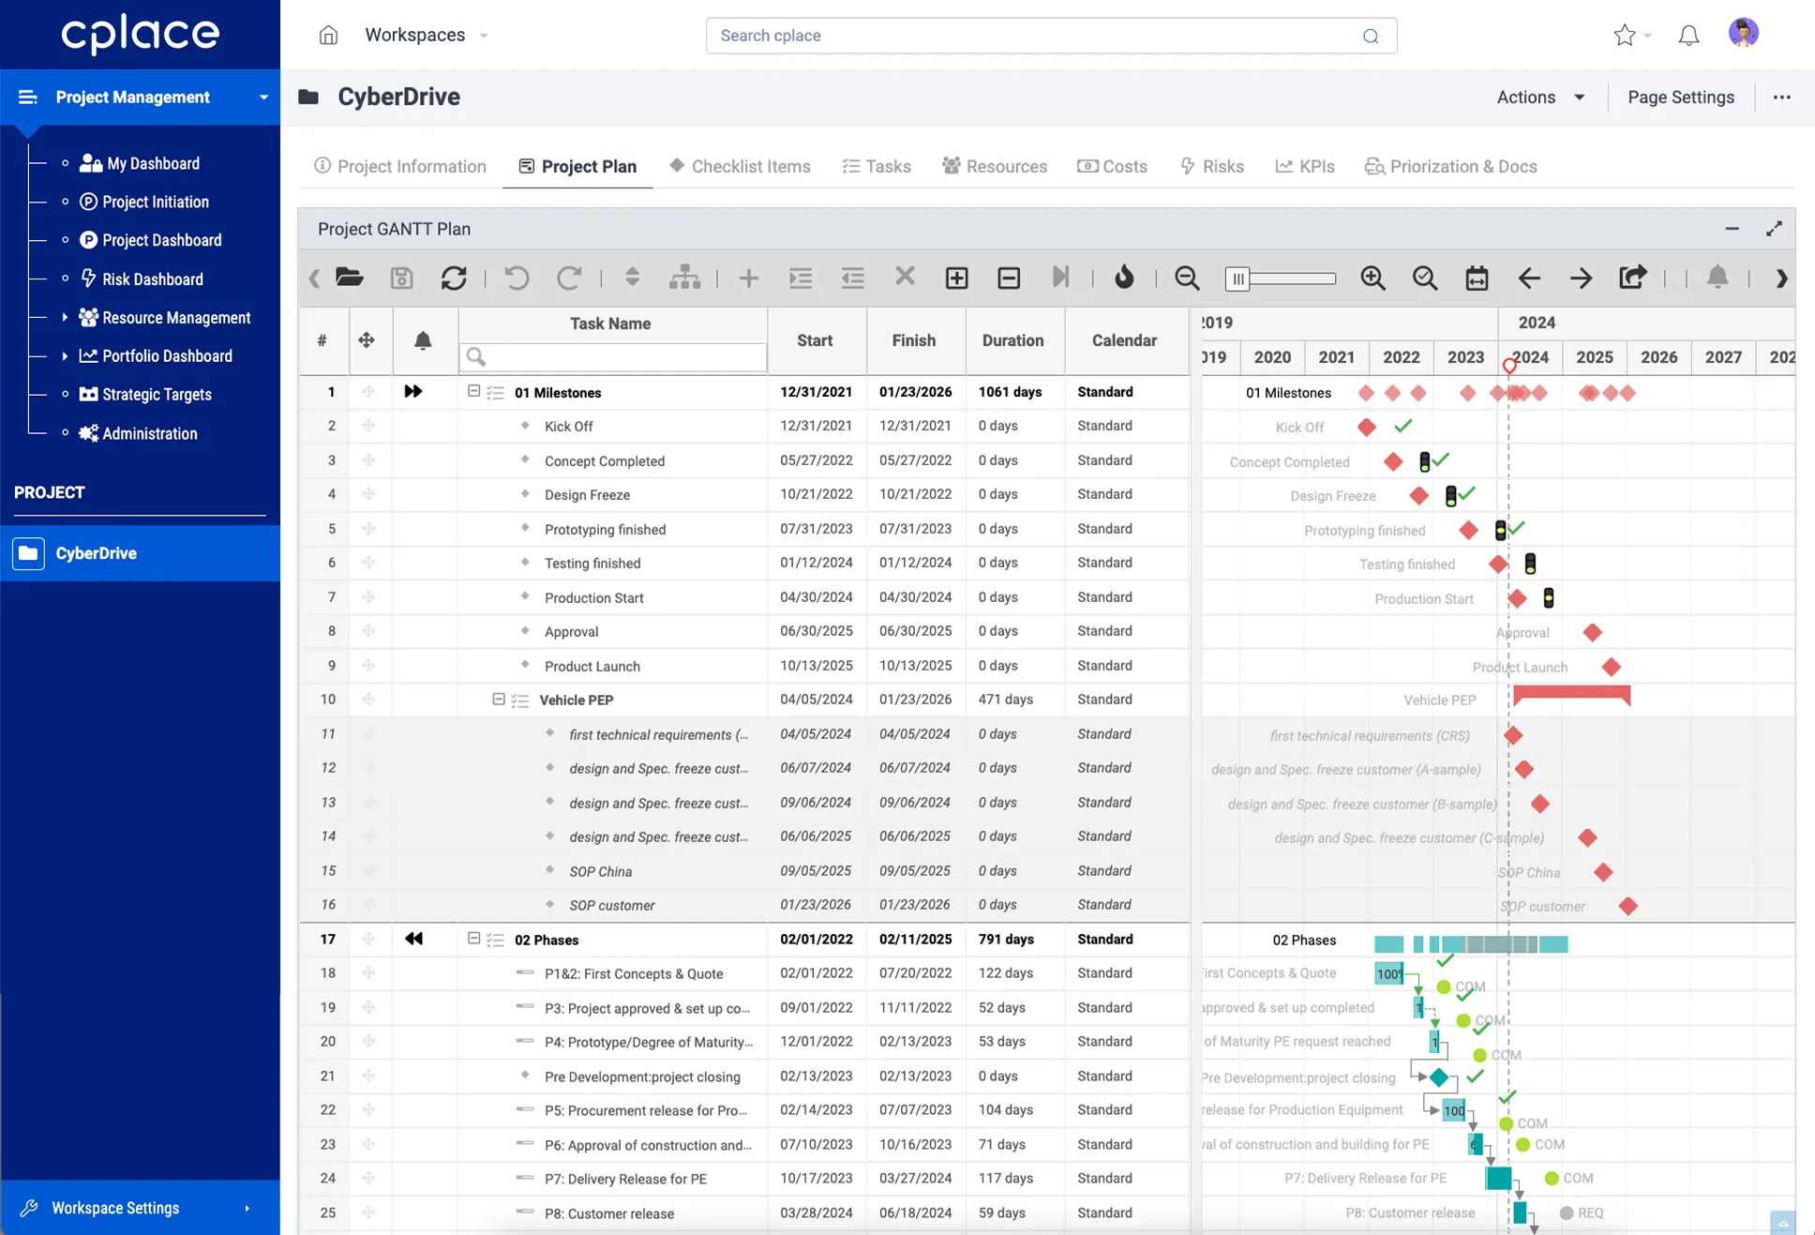Click the Gantt zoom level slider
Screen dimensions: 1815x1235
pyautogui.click(x=1280, y=278)
